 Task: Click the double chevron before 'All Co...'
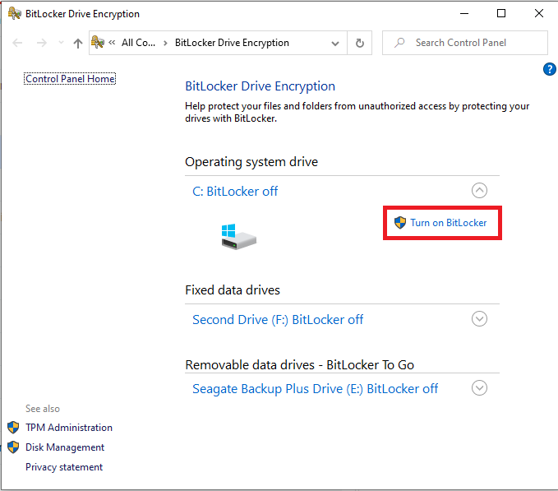point(112,43)
